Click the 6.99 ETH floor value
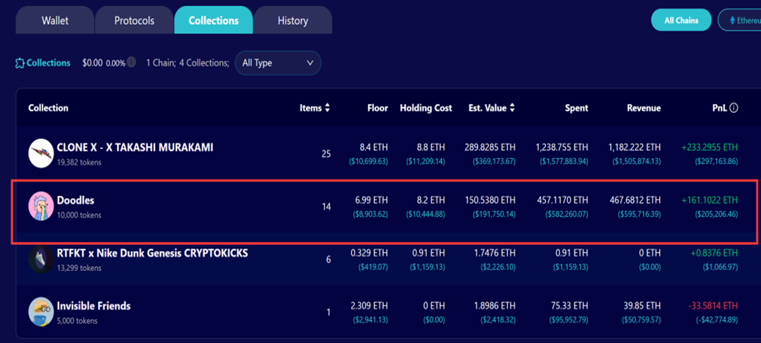The height and width of the screenshot is (343, 761). [371, 200]
